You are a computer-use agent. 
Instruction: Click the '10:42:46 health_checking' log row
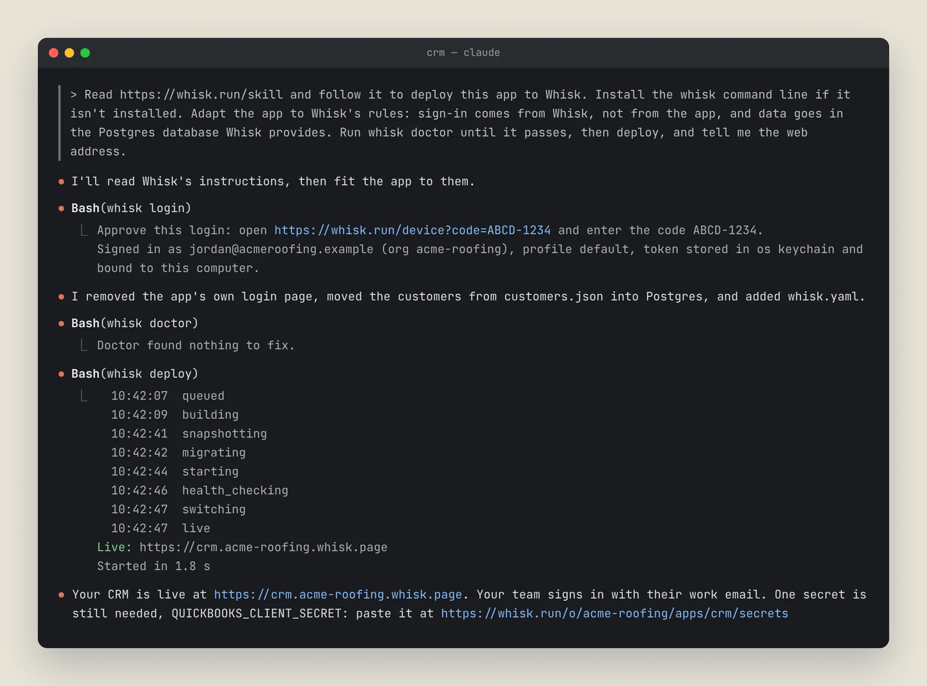[200, 491]
